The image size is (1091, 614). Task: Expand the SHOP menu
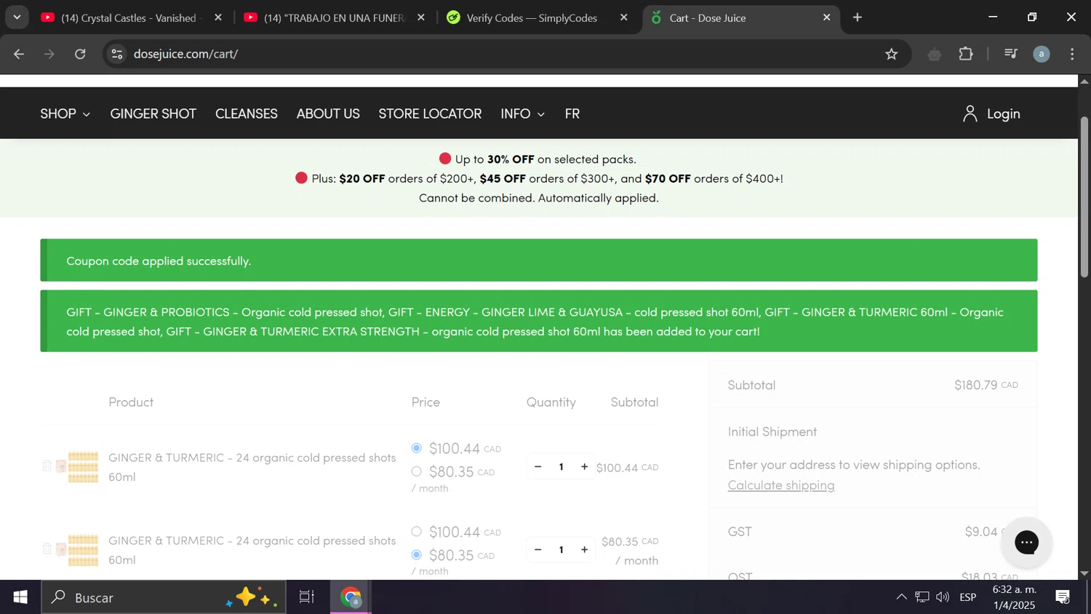[x=65, y=113]
